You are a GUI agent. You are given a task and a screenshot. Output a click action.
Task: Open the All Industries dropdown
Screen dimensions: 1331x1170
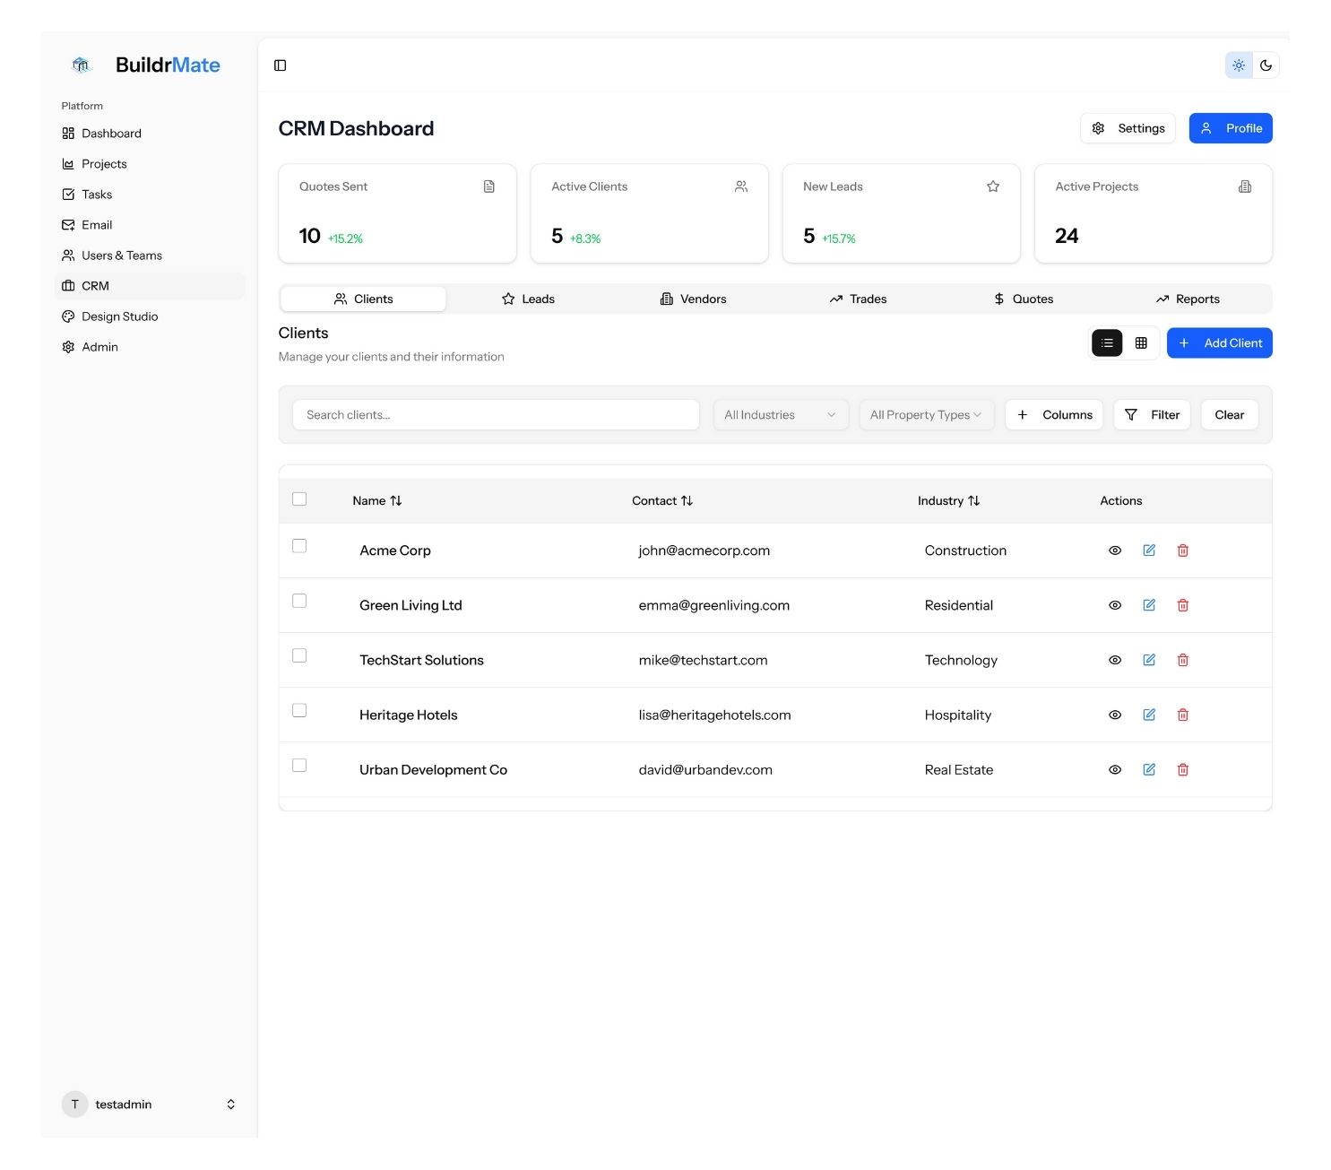(780, 415)
